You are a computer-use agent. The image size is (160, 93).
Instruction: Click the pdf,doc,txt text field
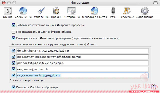tap(82, 63)
